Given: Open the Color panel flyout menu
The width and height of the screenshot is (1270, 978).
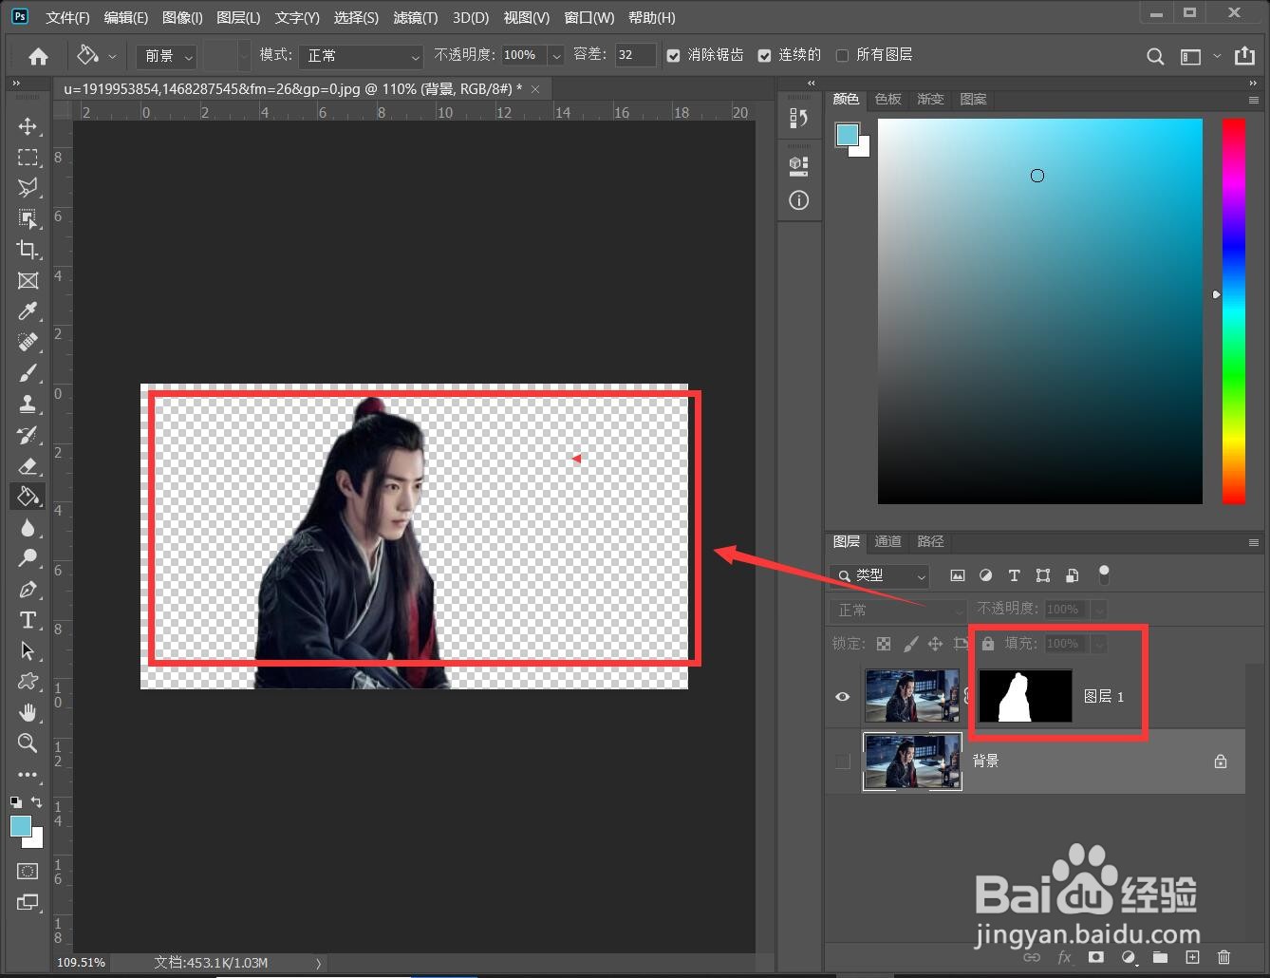Looking at the screenshot, I should (x=1254, y=100).
